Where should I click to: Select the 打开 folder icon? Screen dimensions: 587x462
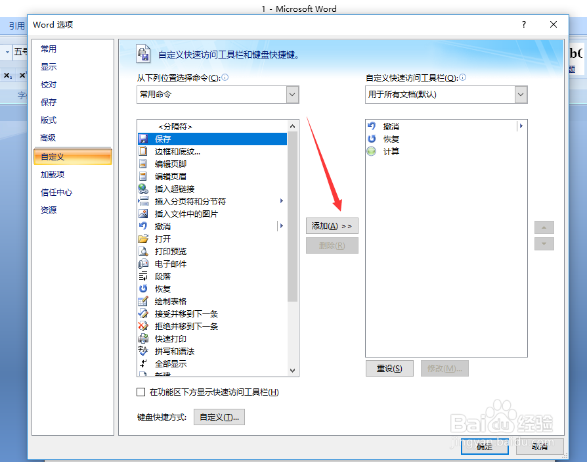click(143, 239)
